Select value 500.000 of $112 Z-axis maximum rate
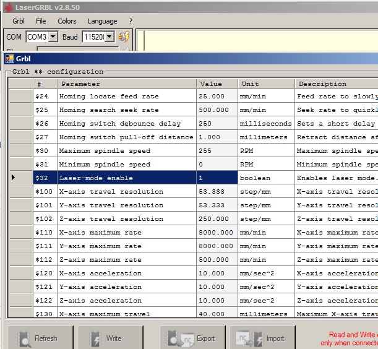 (217, 260)
